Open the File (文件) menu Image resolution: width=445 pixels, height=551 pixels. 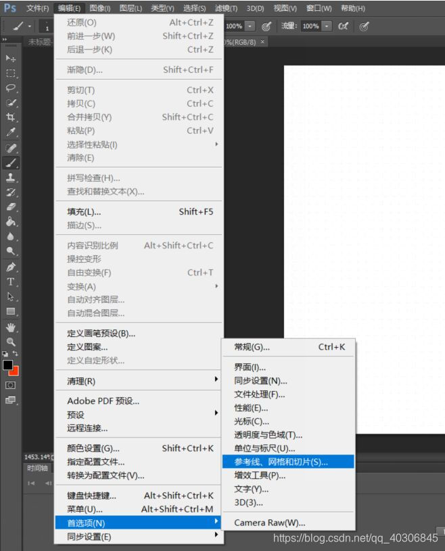38,8
